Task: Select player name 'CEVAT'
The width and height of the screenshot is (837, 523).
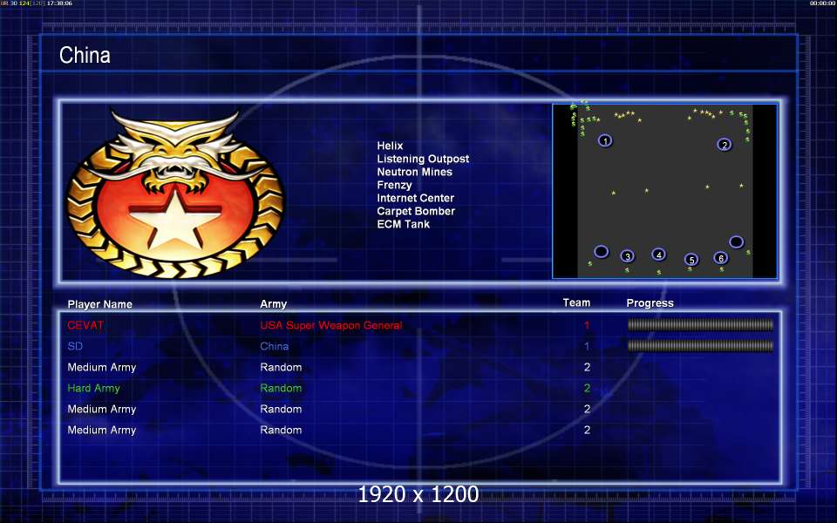Action: coord(85,325)
